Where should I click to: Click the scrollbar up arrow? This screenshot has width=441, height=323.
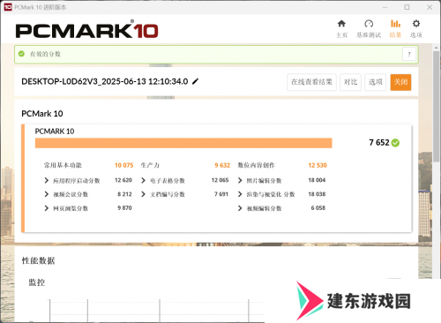click(x=437, y=48)
